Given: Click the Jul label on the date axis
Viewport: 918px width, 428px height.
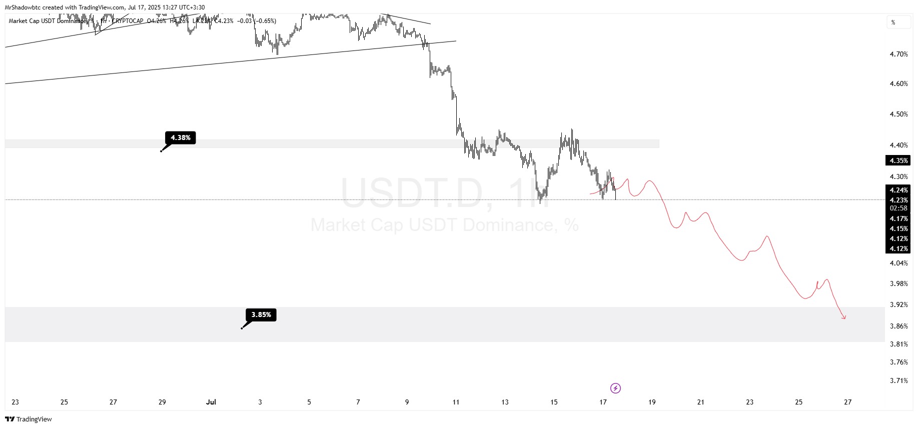Looking at the screenshot, I should [211, 402].
